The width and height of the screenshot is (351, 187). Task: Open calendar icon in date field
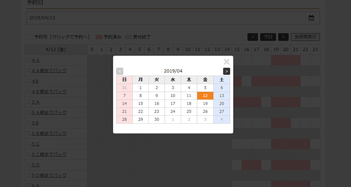point(311,18)
